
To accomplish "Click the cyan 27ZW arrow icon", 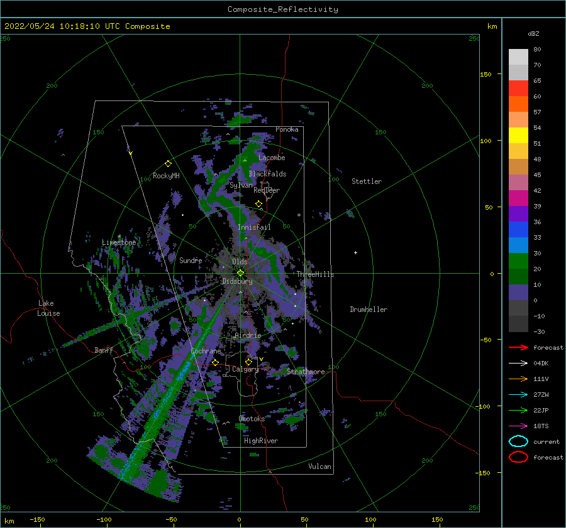I will tap(518, 395).
